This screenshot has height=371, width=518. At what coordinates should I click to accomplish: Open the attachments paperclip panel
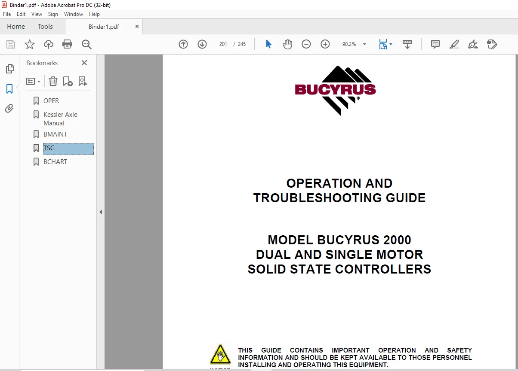[9, 108]
